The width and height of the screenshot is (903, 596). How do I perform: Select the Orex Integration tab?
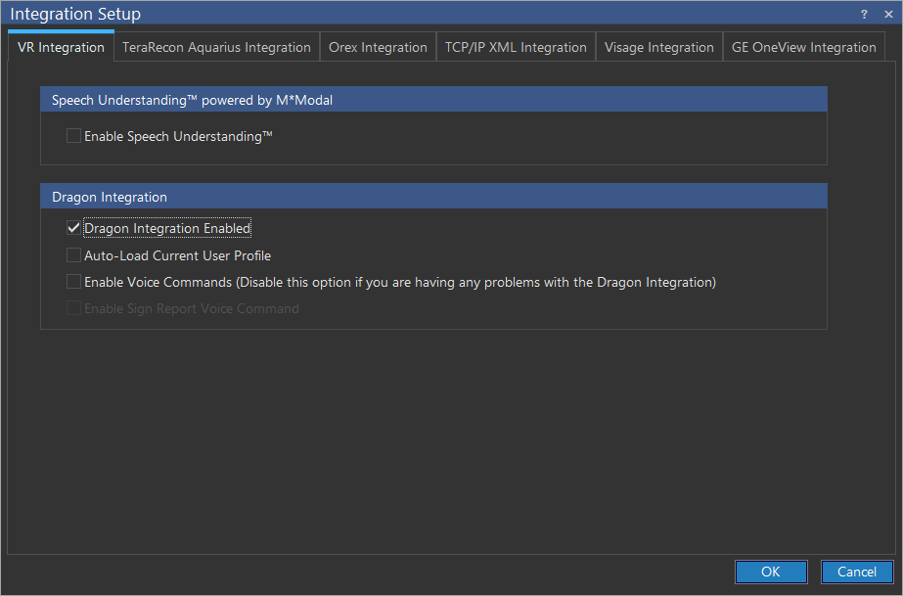point(378,47)
